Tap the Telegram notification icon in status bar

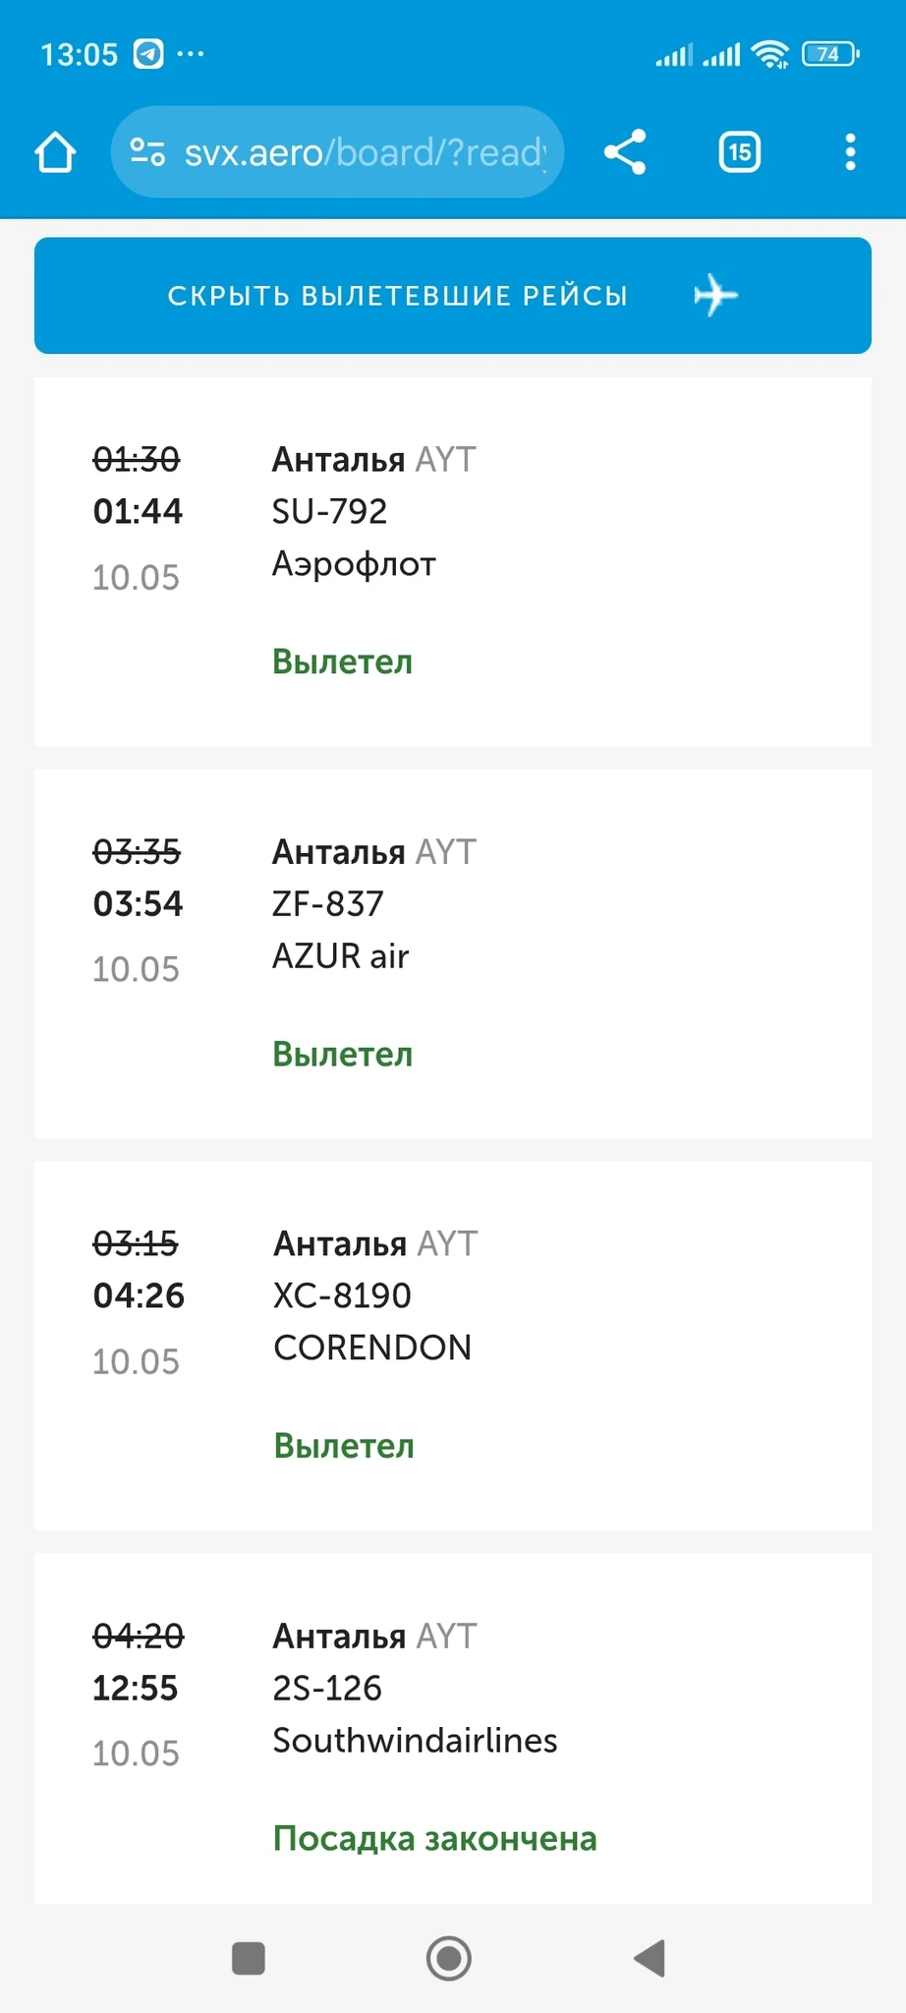pyautogui.click(x=148, y=53)
